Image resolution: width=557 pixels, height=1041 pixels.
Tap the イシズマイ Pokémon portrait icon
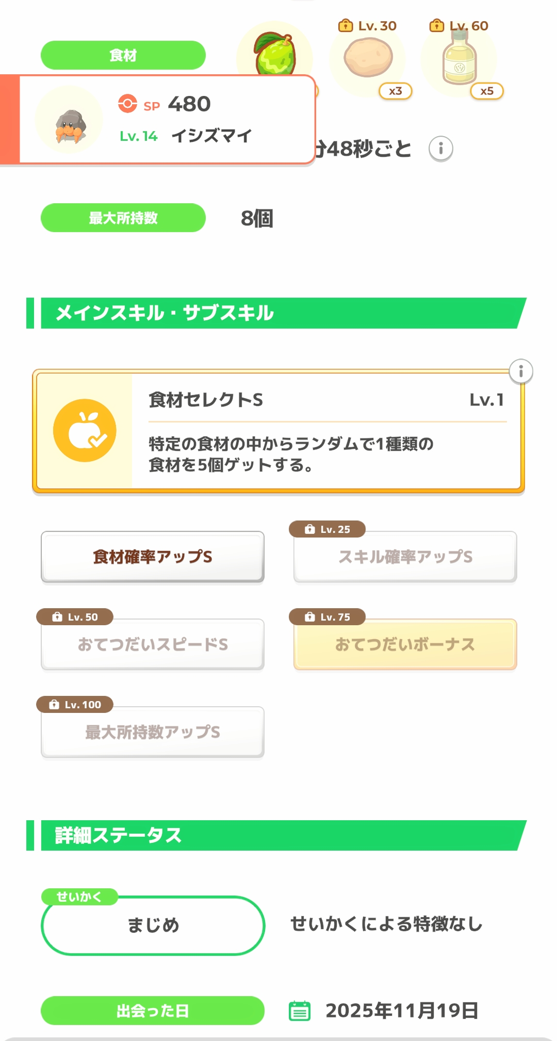[69, 120]
